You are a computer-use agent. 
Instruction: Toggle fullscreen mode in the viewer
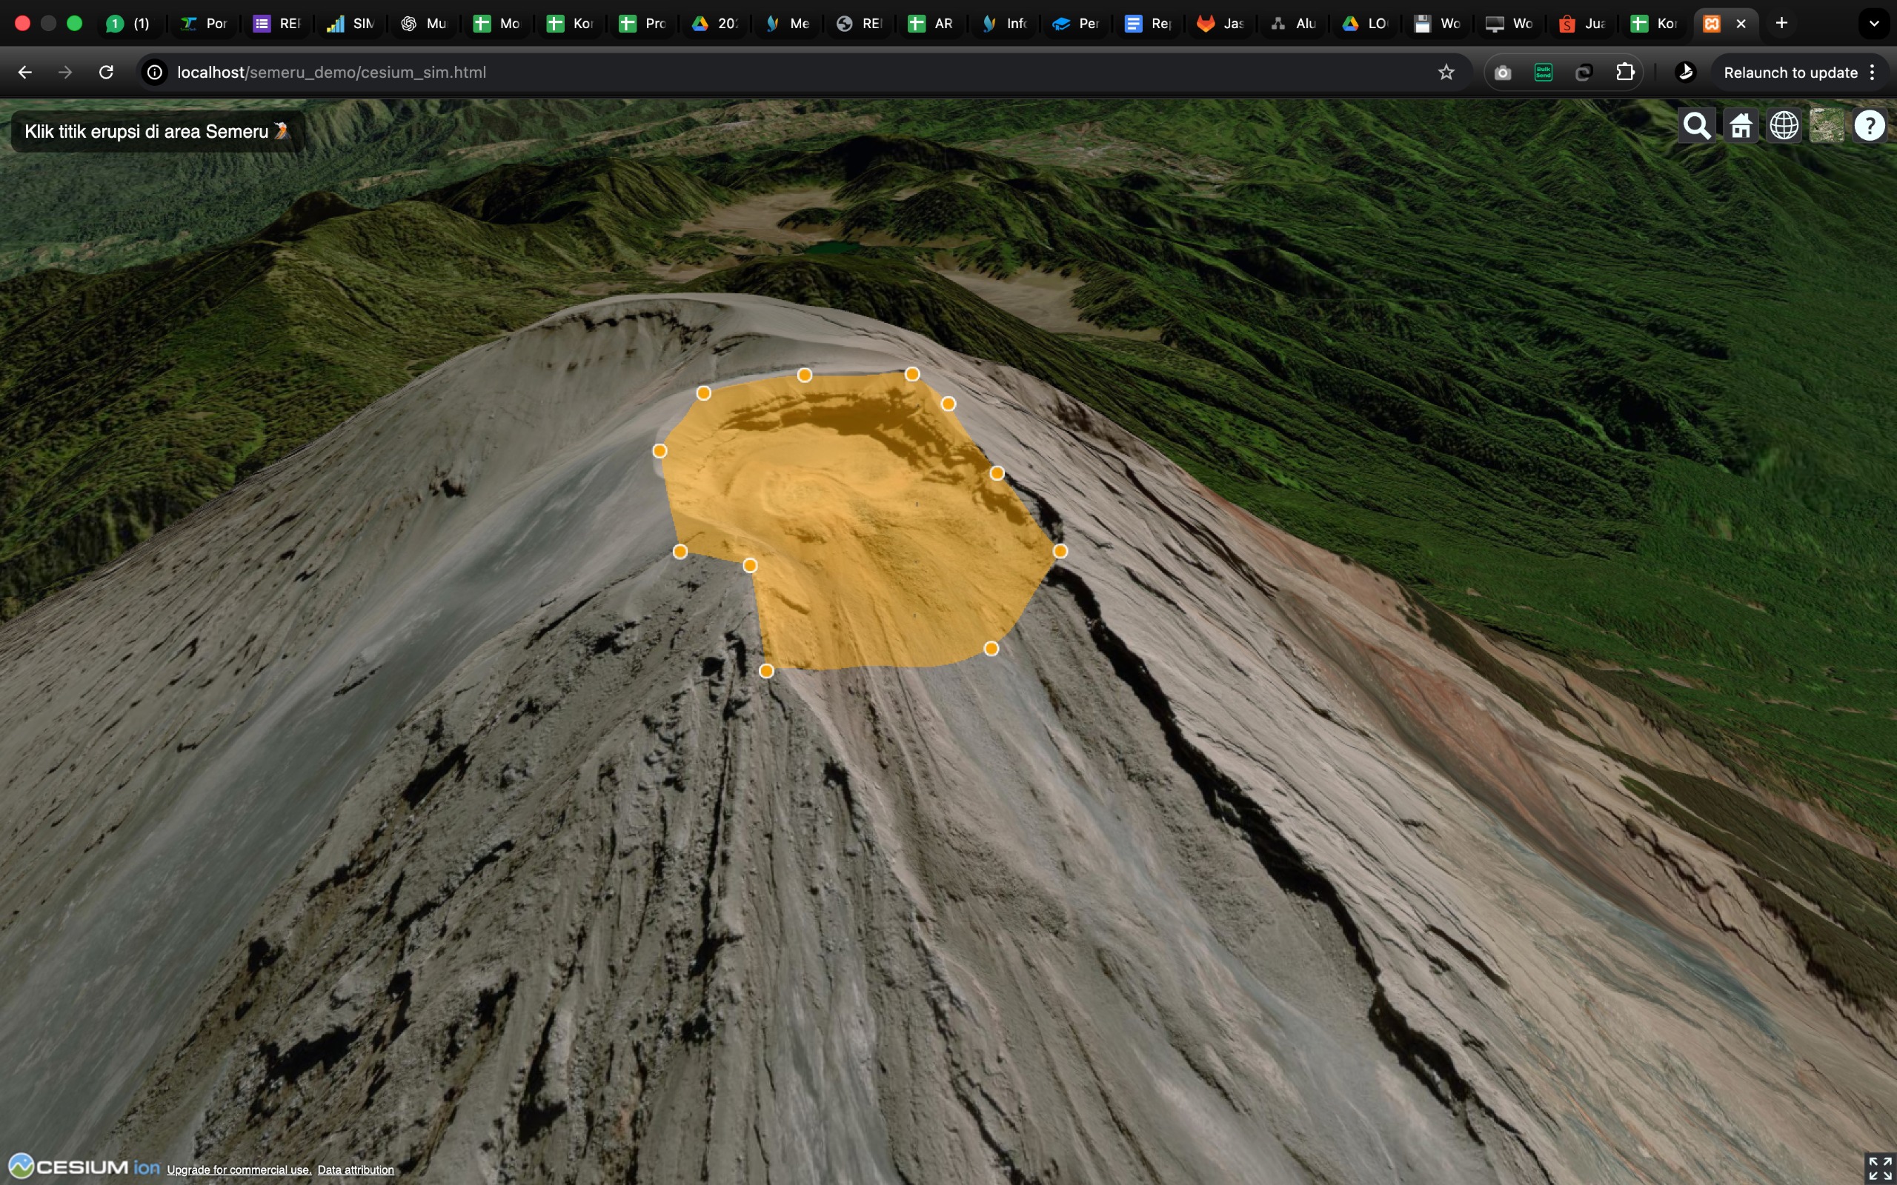1879,1168
